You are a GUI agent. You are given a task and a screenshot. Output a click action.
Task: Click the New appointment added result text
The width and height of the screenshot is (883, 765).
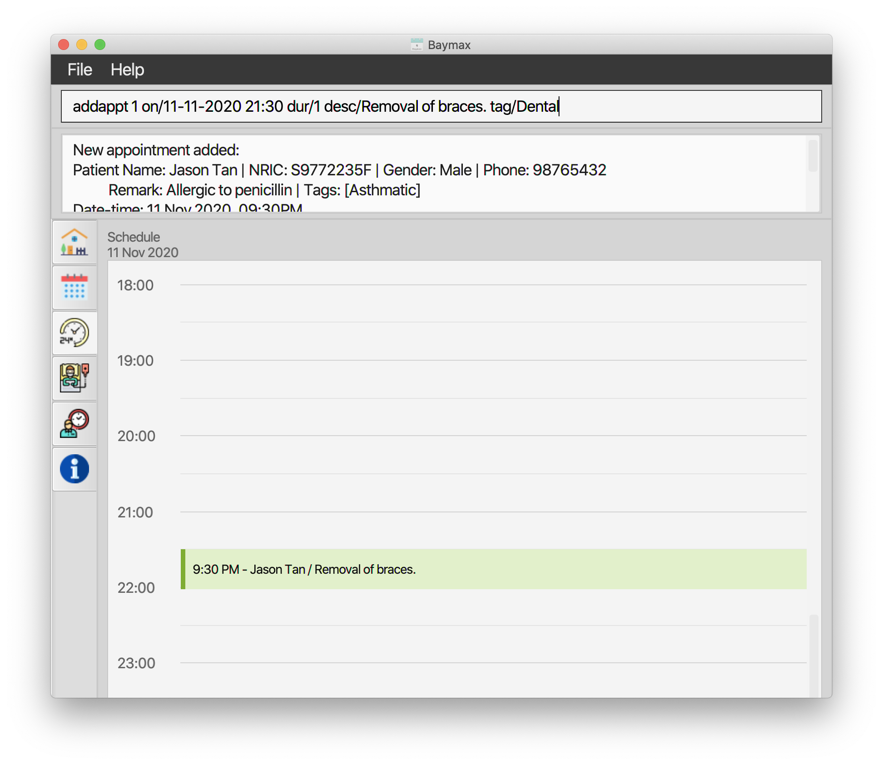click(x=156, y=150)
